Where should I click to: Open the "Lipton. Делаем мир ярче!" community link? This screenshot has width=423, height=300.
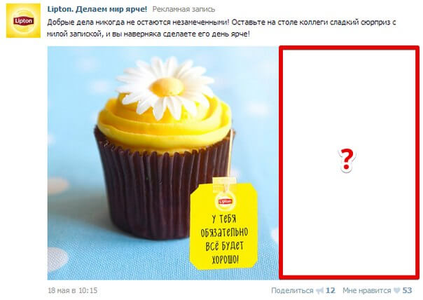tap(97, 9)
